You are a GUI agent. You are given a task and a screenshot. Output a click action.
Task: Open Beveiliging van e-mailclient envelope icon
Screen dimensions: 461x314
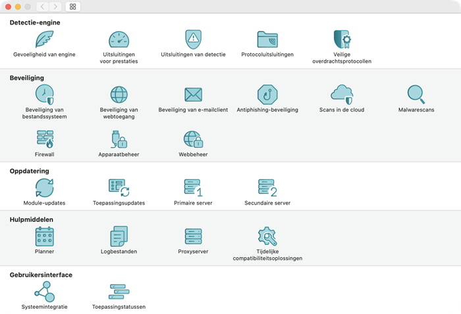pyautogui.click(x=193, y=94)
